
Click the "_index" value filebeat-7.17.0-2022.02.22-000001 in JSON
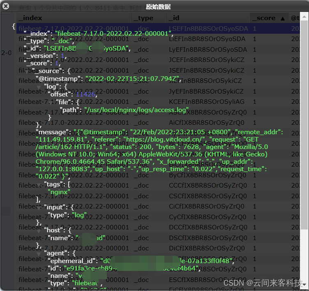113,34
